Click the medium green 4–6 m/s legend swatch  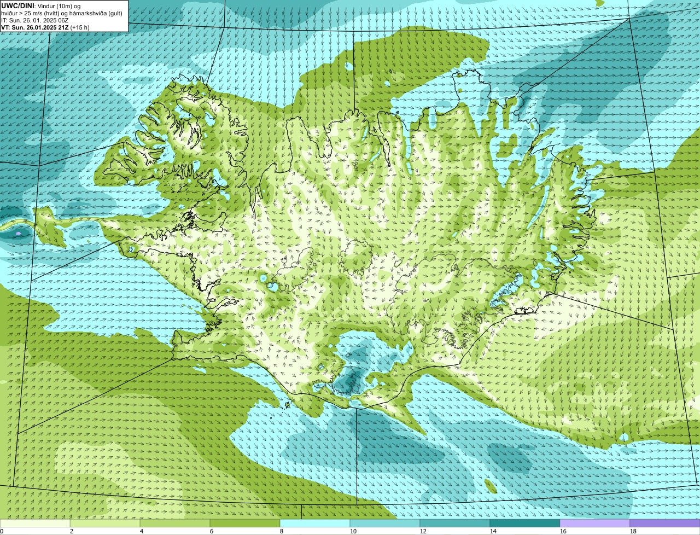pyautogui.click(x=175, y=523)
